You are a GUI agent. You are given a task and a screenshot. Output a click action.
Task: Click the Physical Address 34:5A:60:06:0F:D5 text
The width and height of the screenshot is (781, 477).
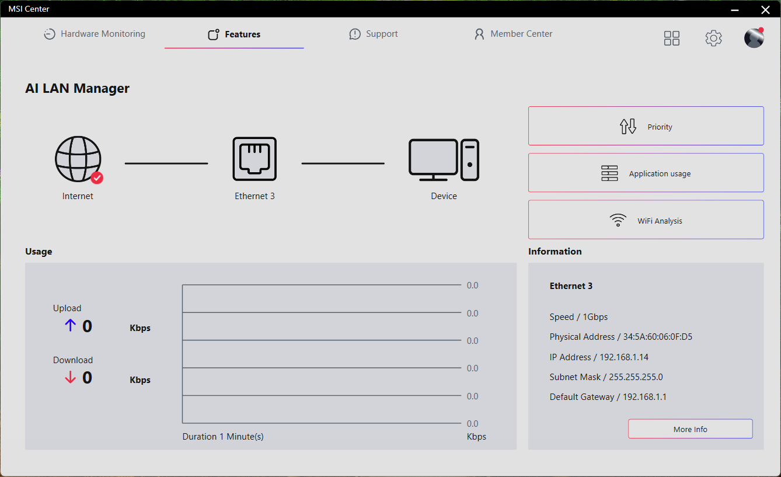point(621,337)
